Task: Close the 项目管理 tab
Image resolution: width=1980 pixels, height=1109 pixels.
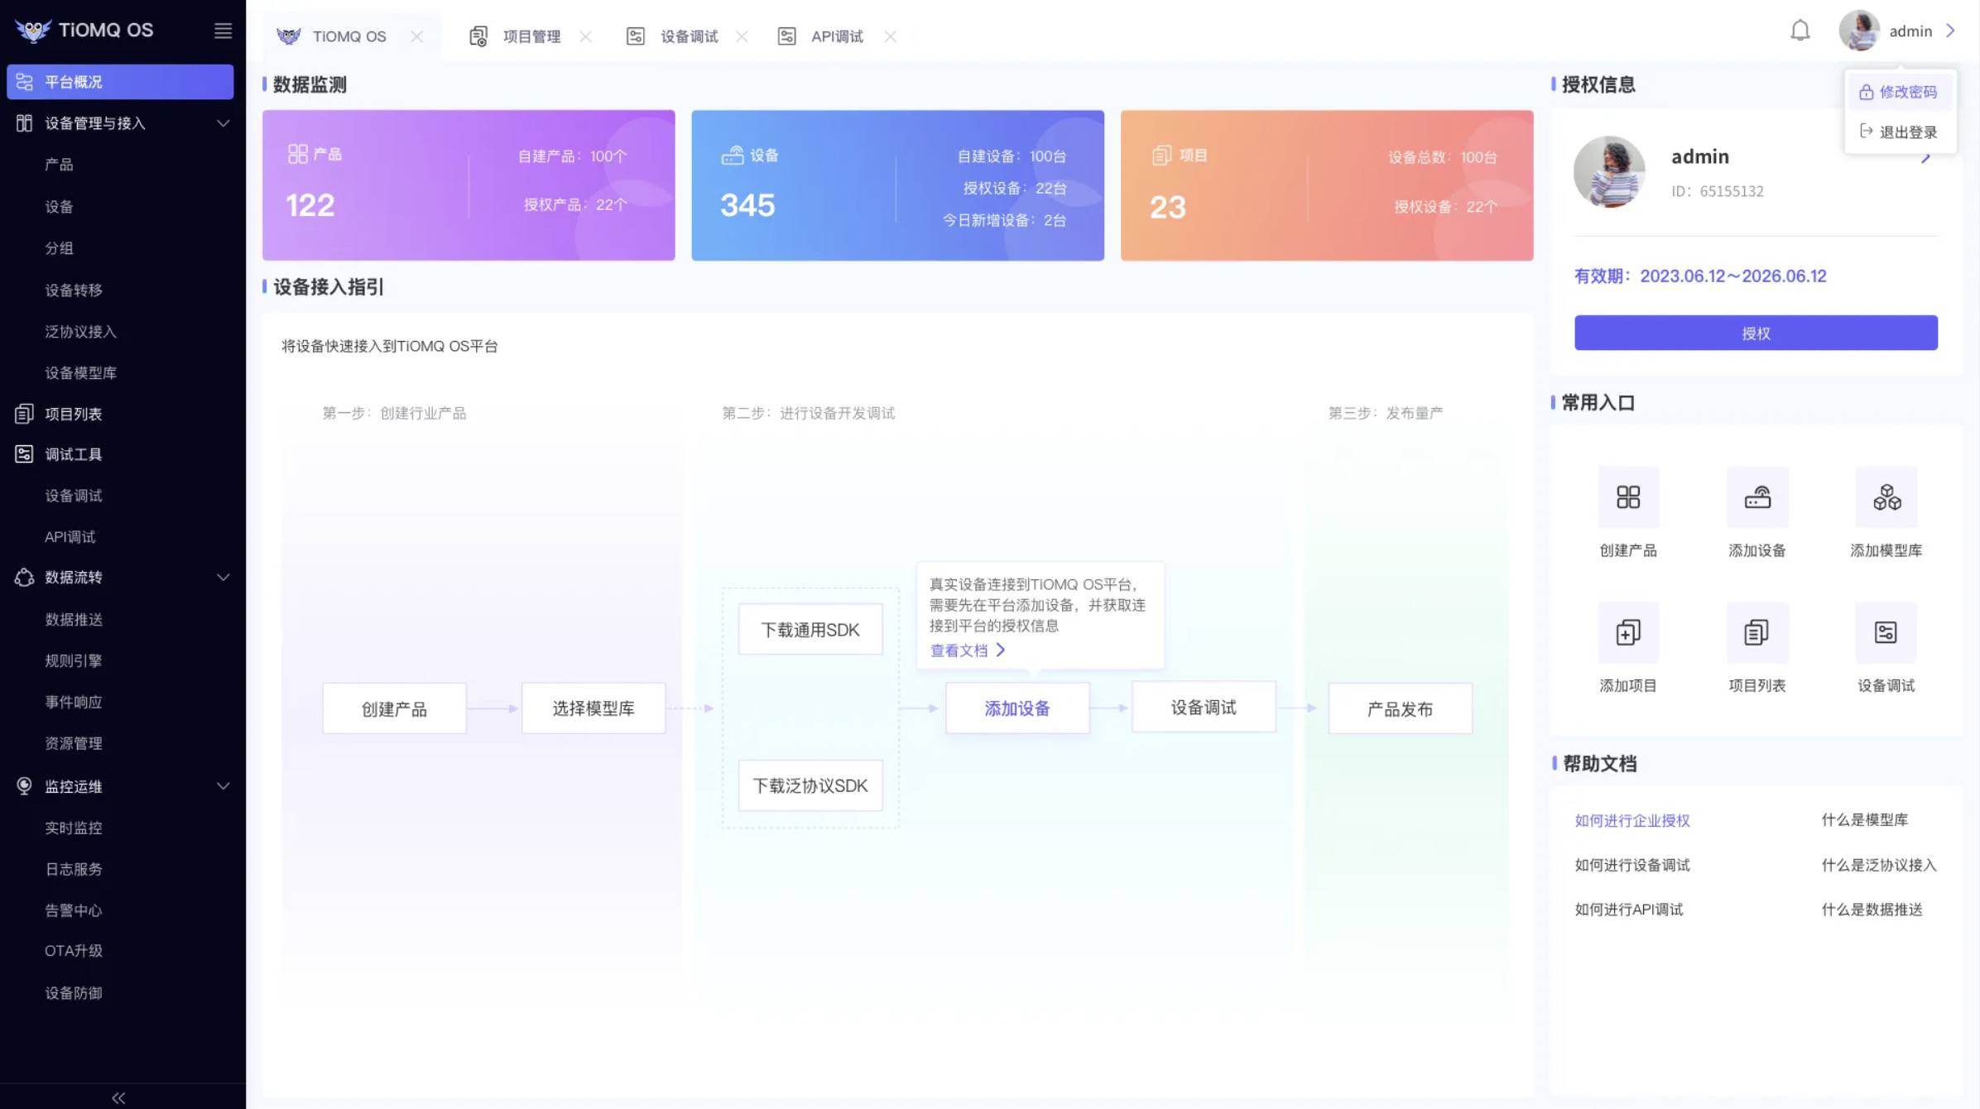Action: coord(585,36)
